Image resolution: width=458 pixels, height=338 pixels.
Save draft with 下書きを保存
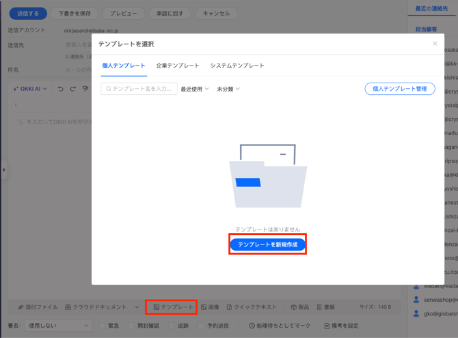[75, 14]
